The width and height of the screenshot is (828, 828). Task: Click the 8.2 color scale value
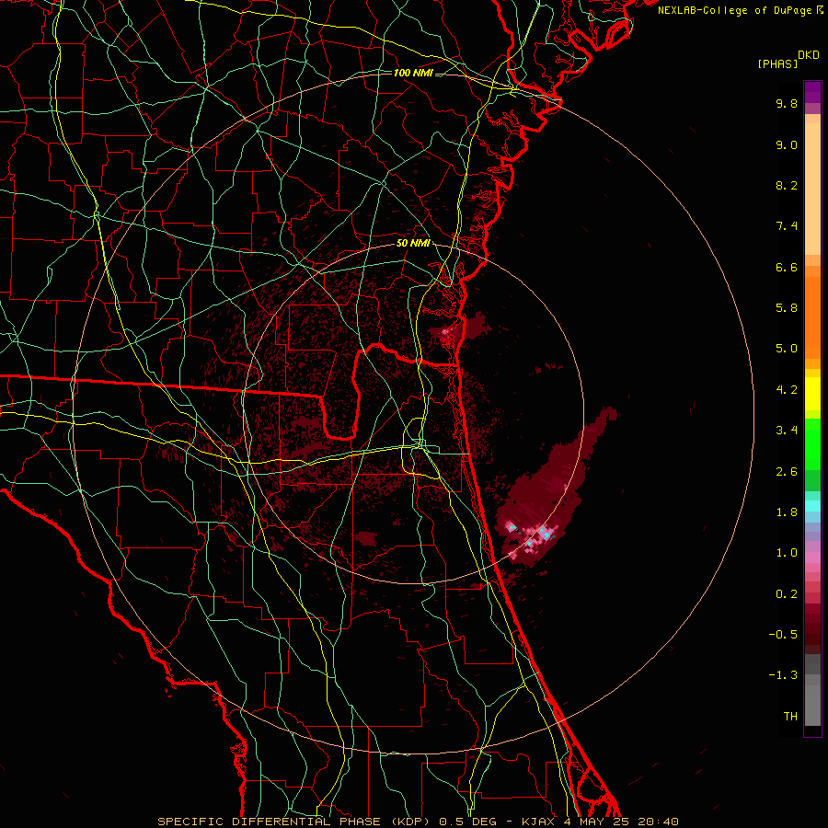point(787,185)
